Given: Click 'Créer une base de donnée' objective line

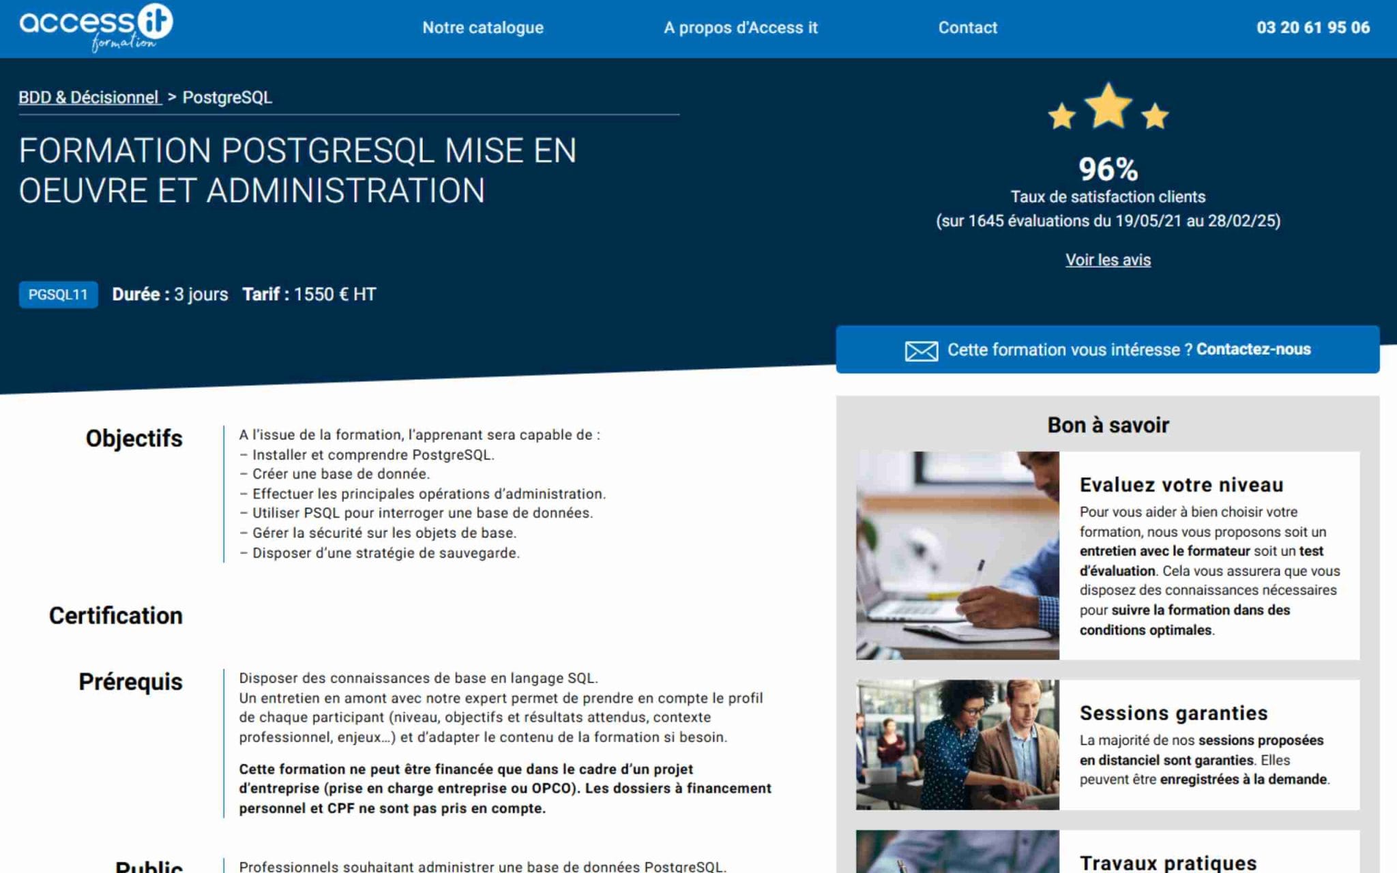Looking at the screenshot, I should pos(334,474).
